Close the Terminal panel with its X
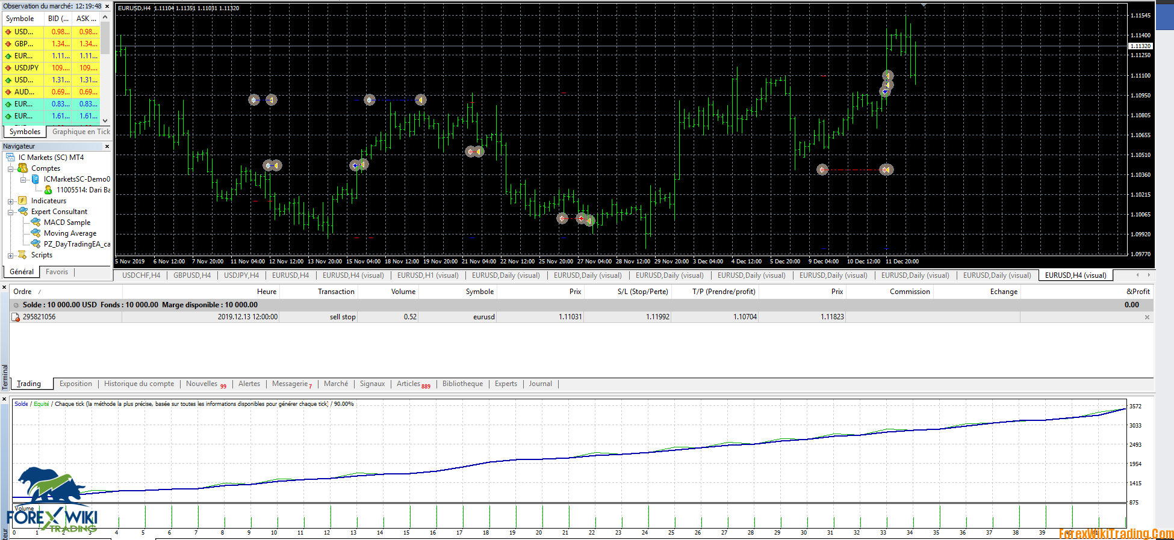Screen dimensions: 1174x540 (4, 288)
